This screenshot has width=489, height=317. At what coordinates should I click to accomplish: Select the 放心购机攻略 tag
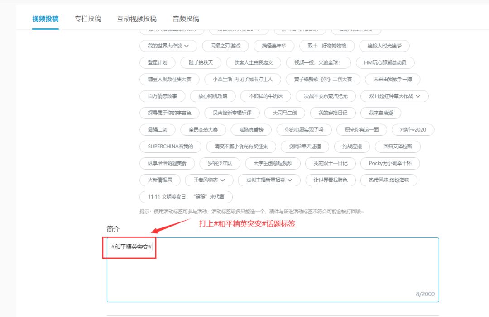pos(213,96)
